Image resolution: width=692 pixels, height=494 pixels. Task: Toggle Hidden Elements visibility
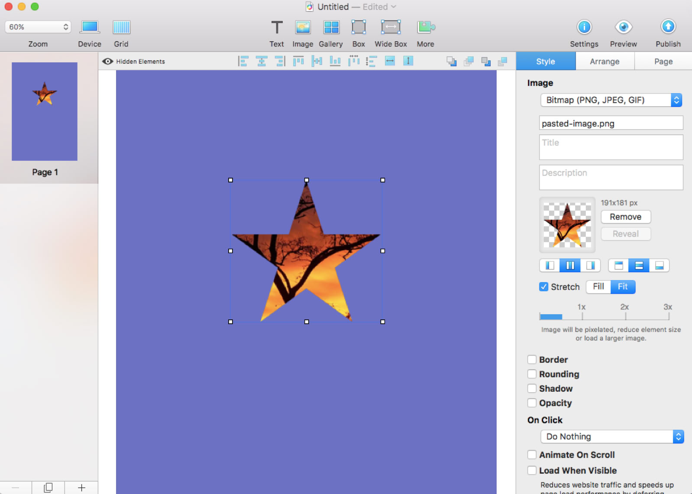coord(108,62)
